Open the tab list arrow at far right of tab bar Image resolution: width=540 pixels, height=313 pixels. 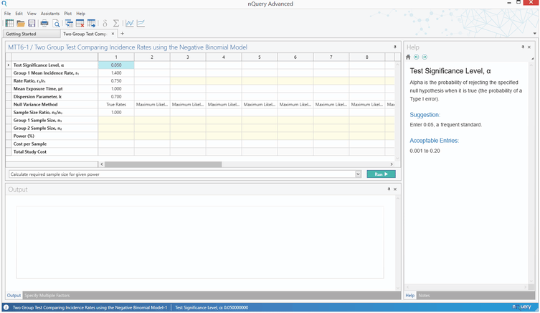[535, 34]
